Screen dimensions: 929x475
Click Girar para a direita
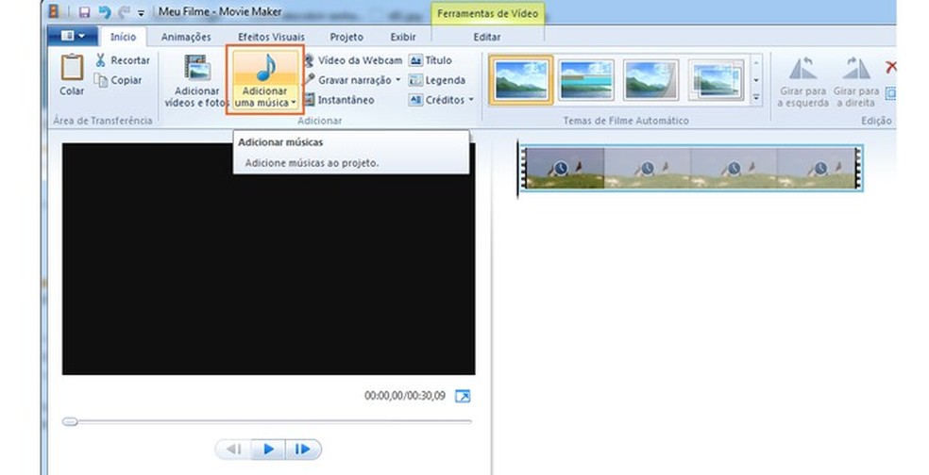[856, 82]
